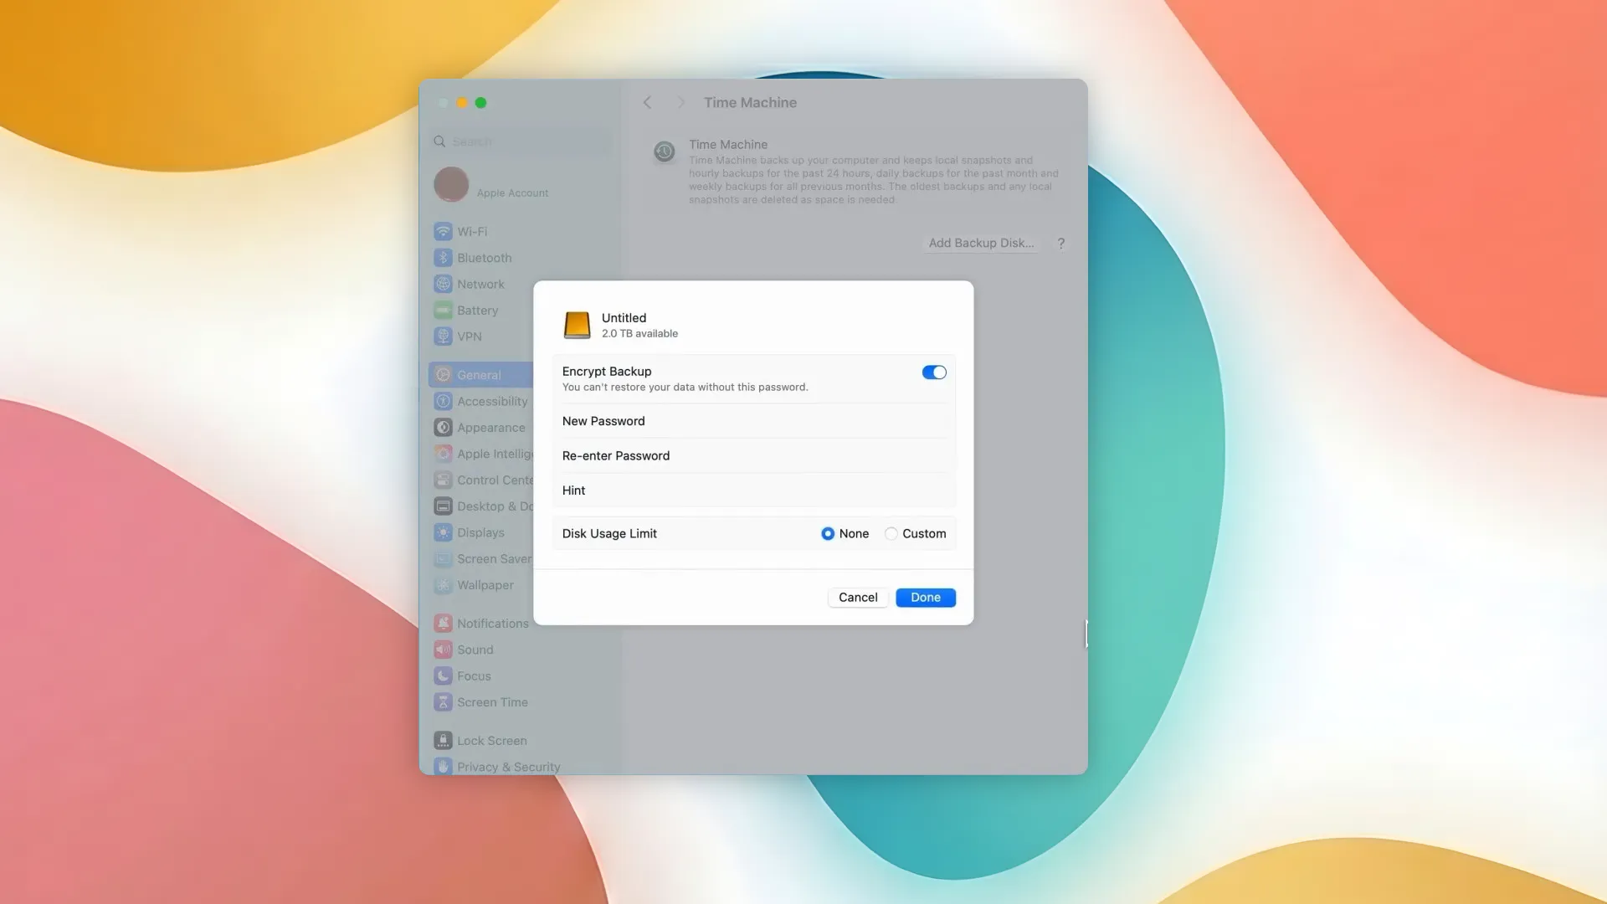The image size is (1607, 904).
Task: Select the General settings section
Action: pos(479,374)
